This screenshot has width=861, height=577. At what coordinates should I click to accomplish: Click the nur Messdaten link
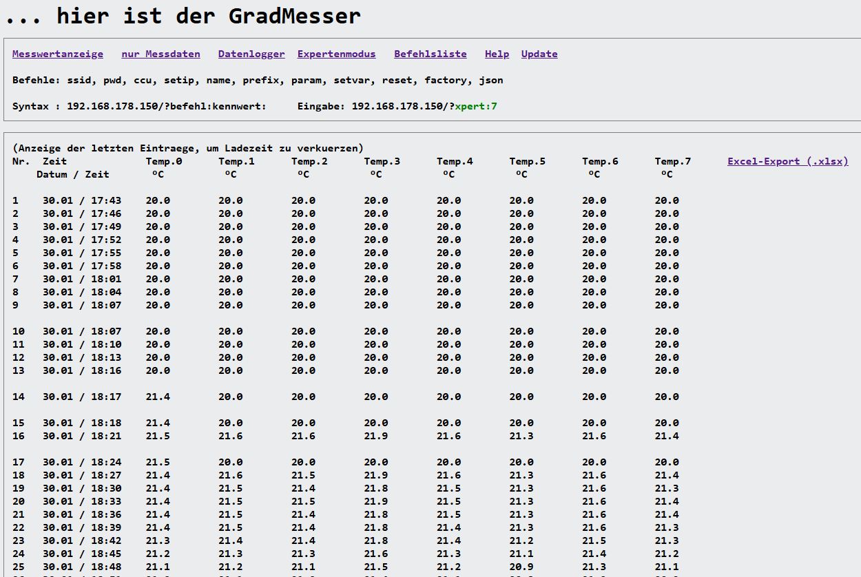click(160, 54)
